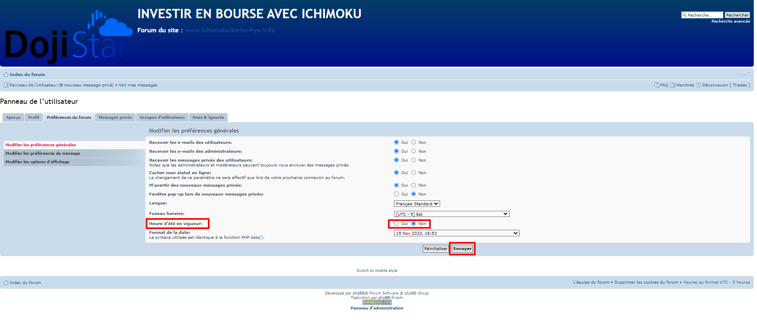Select Oui for Recevoir les e-mails des administrateurs
The height and width of the screenshot is (326, 757).
[396, 151]
